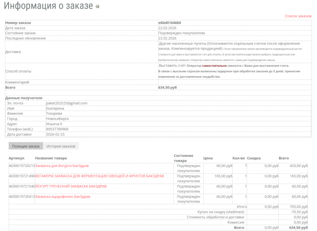Click delivery date 2026-02-23
The width and height of the screenshot is (317, 231).
[x=55, y=134]
